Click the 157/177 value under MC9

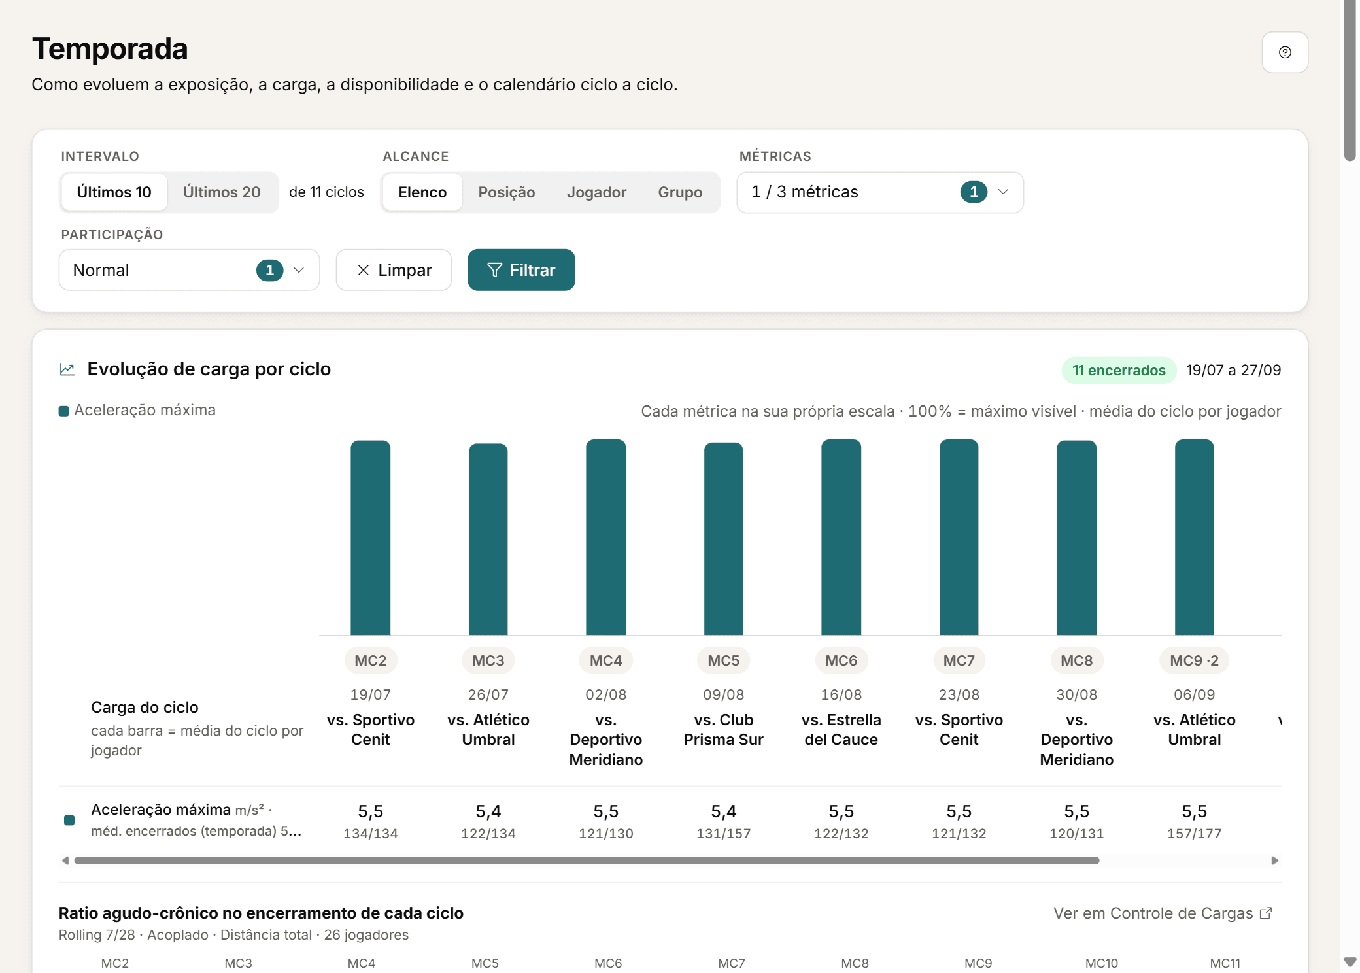pyautogui.click(x=1195, y=834)
